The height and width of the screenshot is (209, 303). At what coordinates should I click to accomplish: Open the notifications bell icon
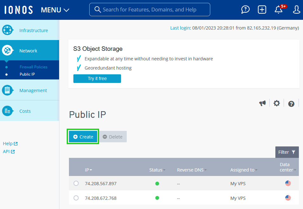pos(278,10)
